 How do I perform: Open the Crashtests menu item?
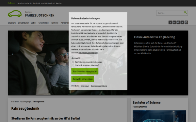click(x=43, y=23)
